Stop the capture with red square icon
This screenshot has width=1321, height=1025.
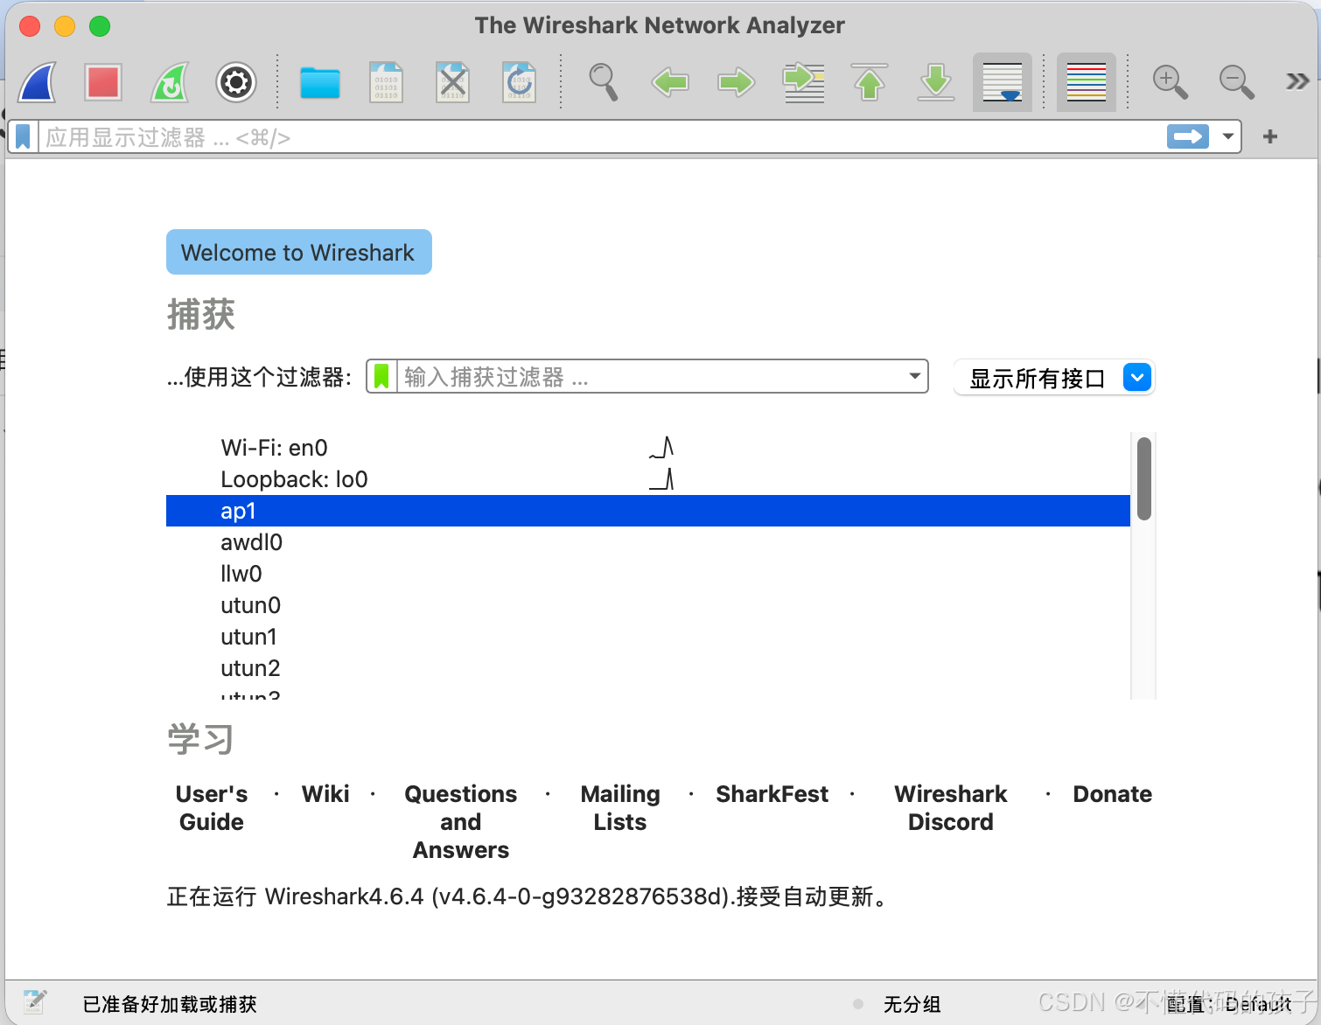click(x=103, y=82)
